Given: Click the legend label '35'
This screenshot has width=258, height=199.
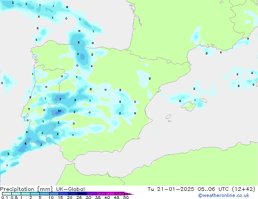Looking at the screenshot, I should click(x=98, y=197).
